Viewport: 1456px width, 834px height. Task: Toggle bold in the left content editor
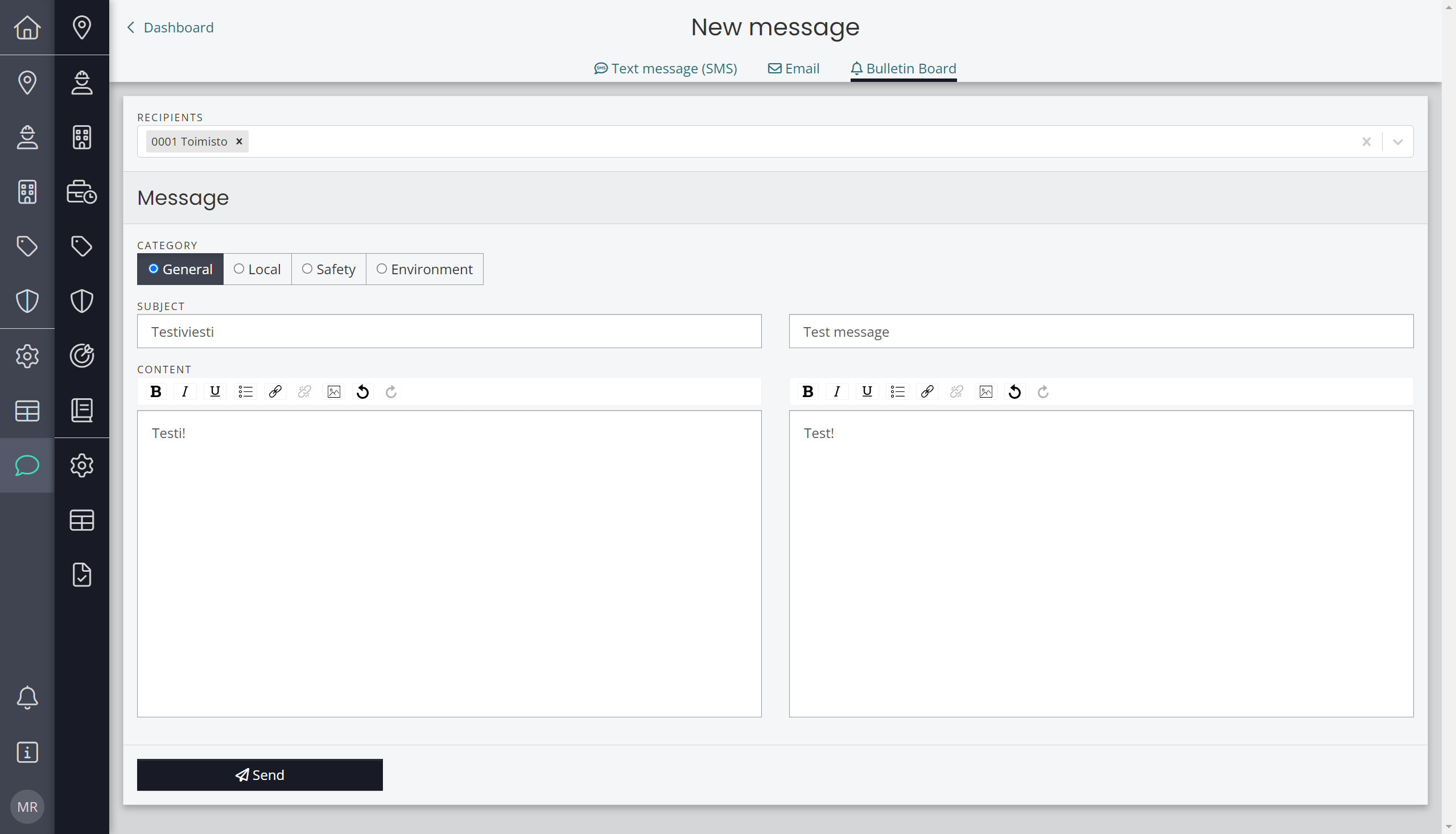pyautogui.click(x=155, y=392)
